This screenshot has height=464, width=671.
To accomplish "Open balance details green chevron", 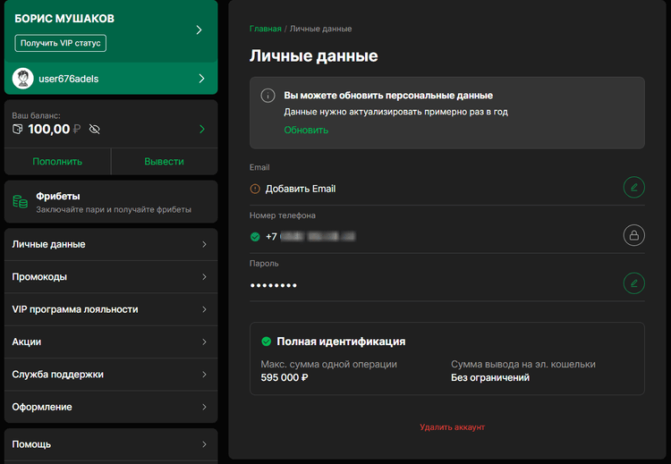I will point(202,129).
